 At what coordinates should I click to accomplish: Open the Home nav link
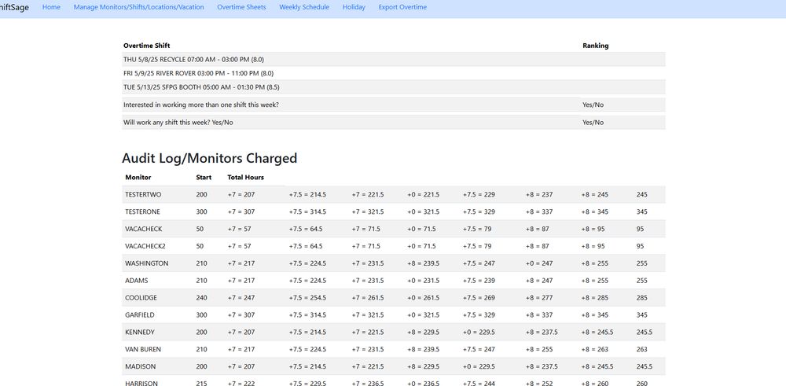pyautogui.click(x=51, y=7)
